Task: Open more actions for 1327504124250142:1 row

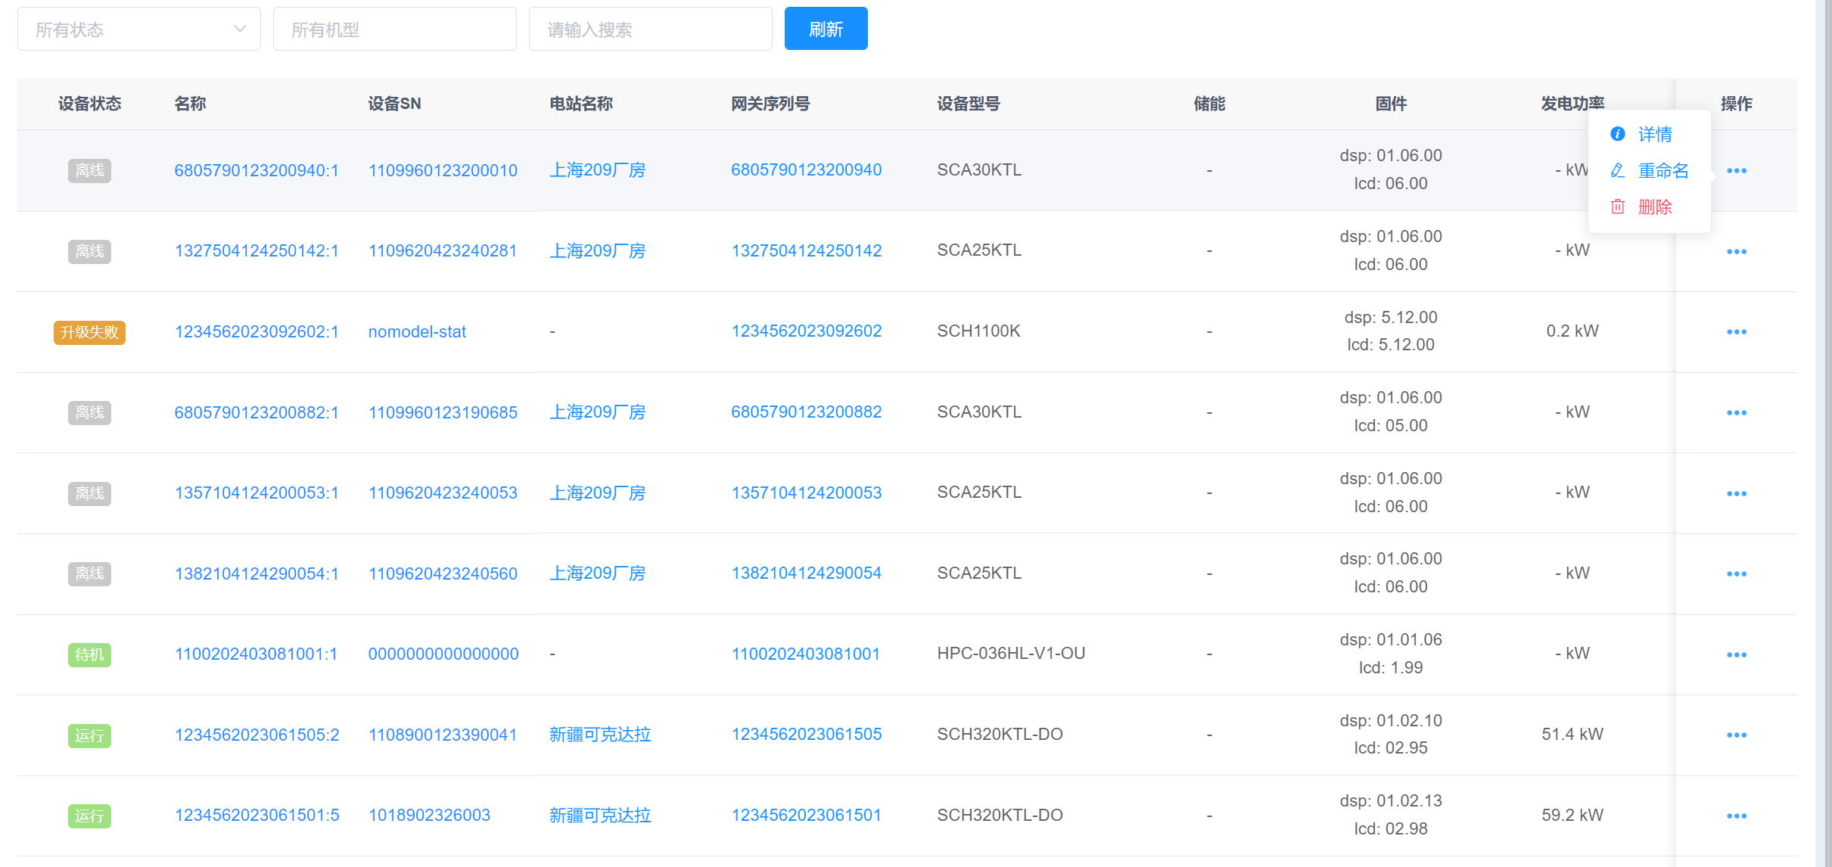Action: coord(1737,252)
